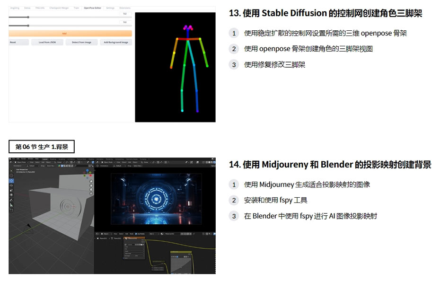Activate the Transform tool in Blender toolbar

[11, 195]
